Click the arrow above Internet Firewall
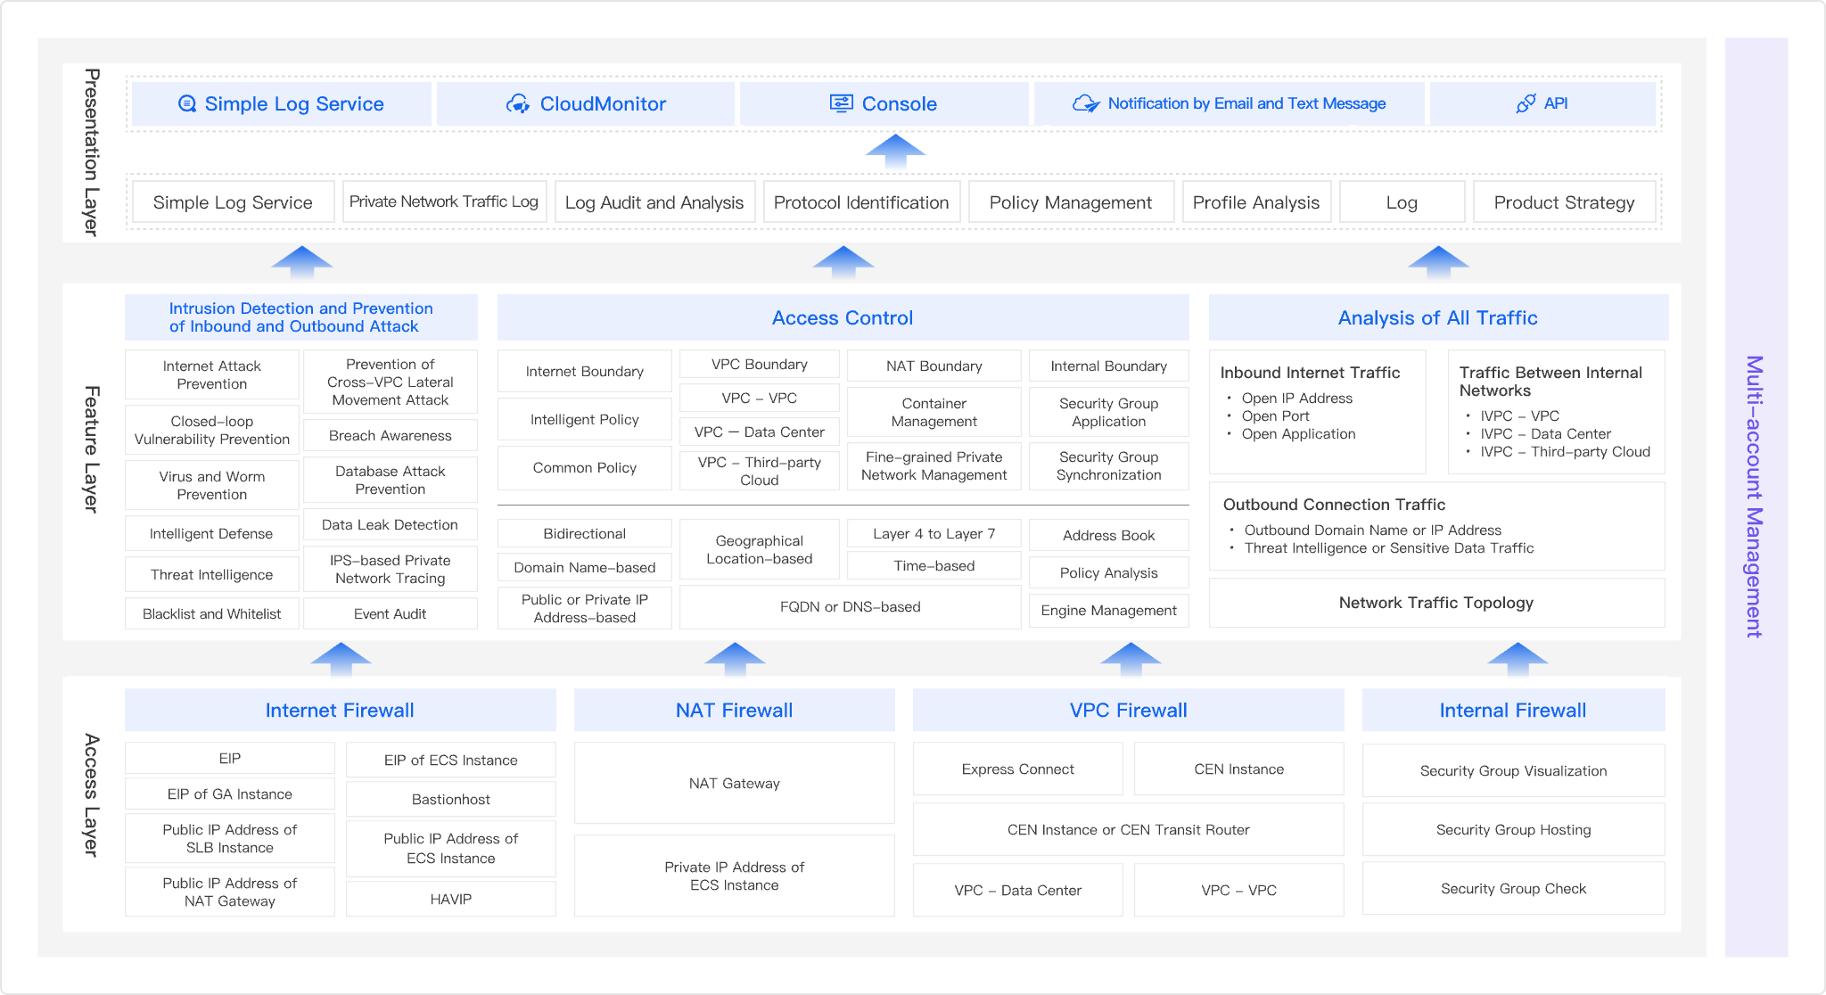 [341, 659]
